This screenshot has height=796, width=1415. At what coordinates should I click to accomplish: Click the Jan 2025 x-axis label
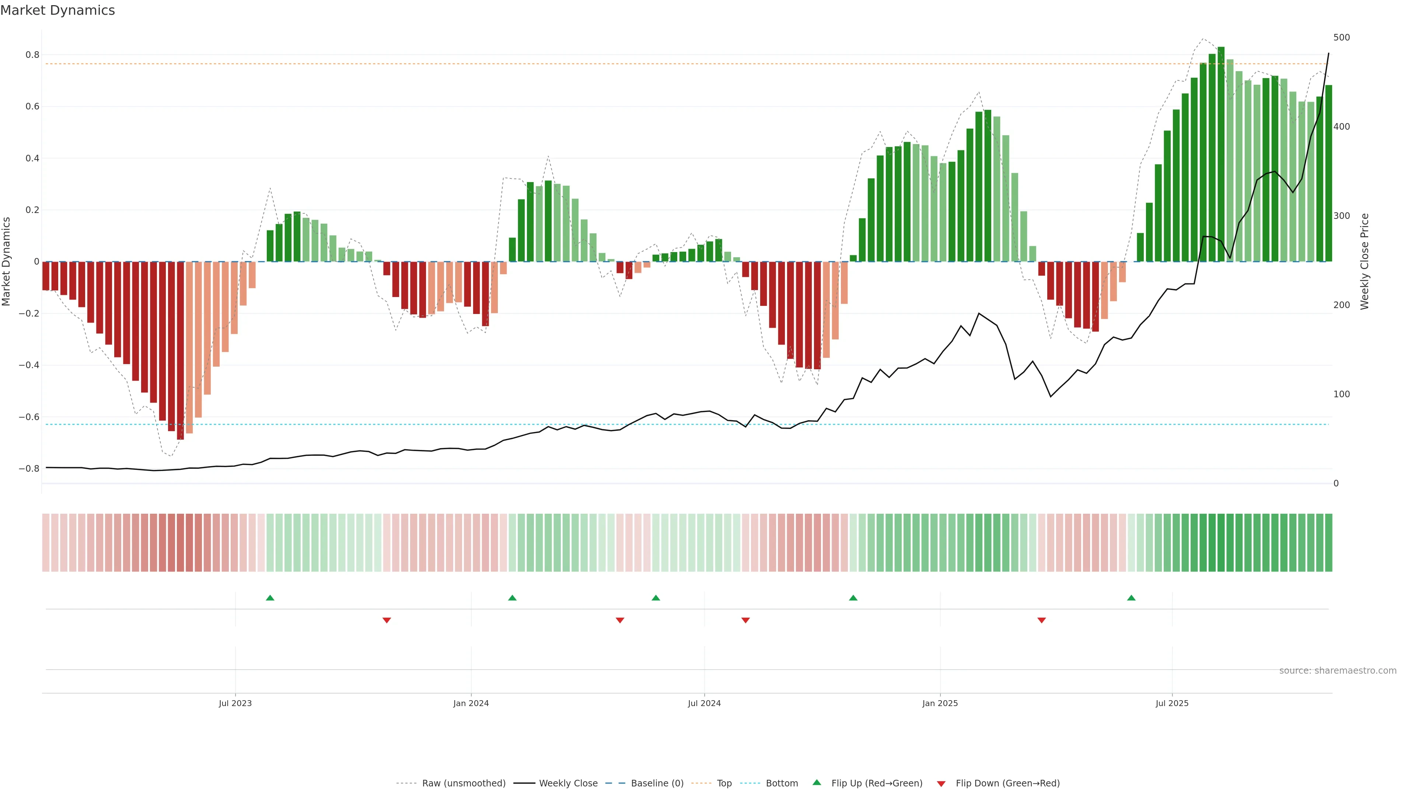pos(940,703)
